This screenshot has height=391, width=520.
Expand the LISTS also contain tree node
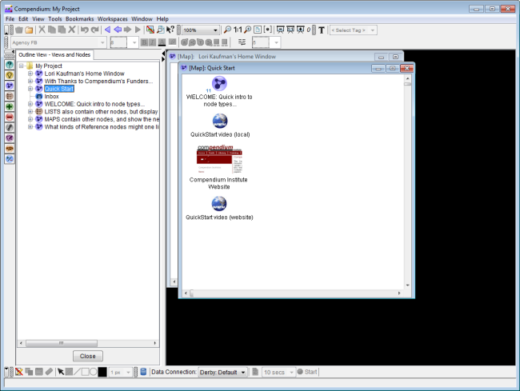click(x=30, y=112)
